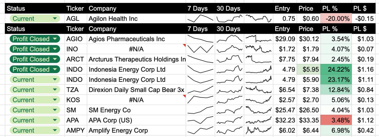379x137 pixels.
Task: Open status dropdown arrow for AGL row
Action: click(x=54, y=19)
